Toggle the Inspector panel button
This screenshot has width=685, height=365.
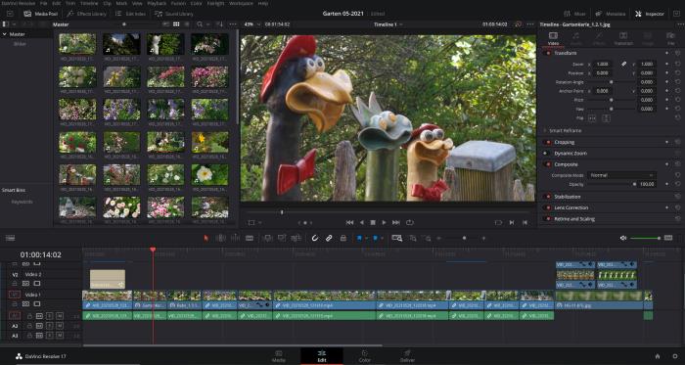pyautogui.click(x=650, y=14)
